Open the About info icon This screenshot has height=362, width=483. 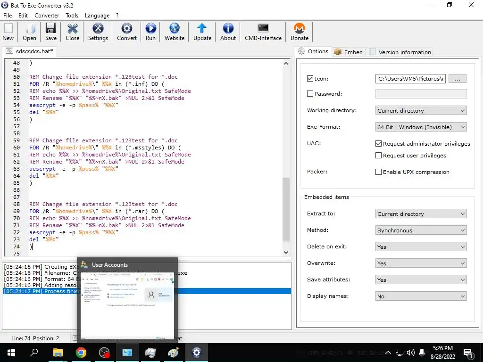(228, 32)
